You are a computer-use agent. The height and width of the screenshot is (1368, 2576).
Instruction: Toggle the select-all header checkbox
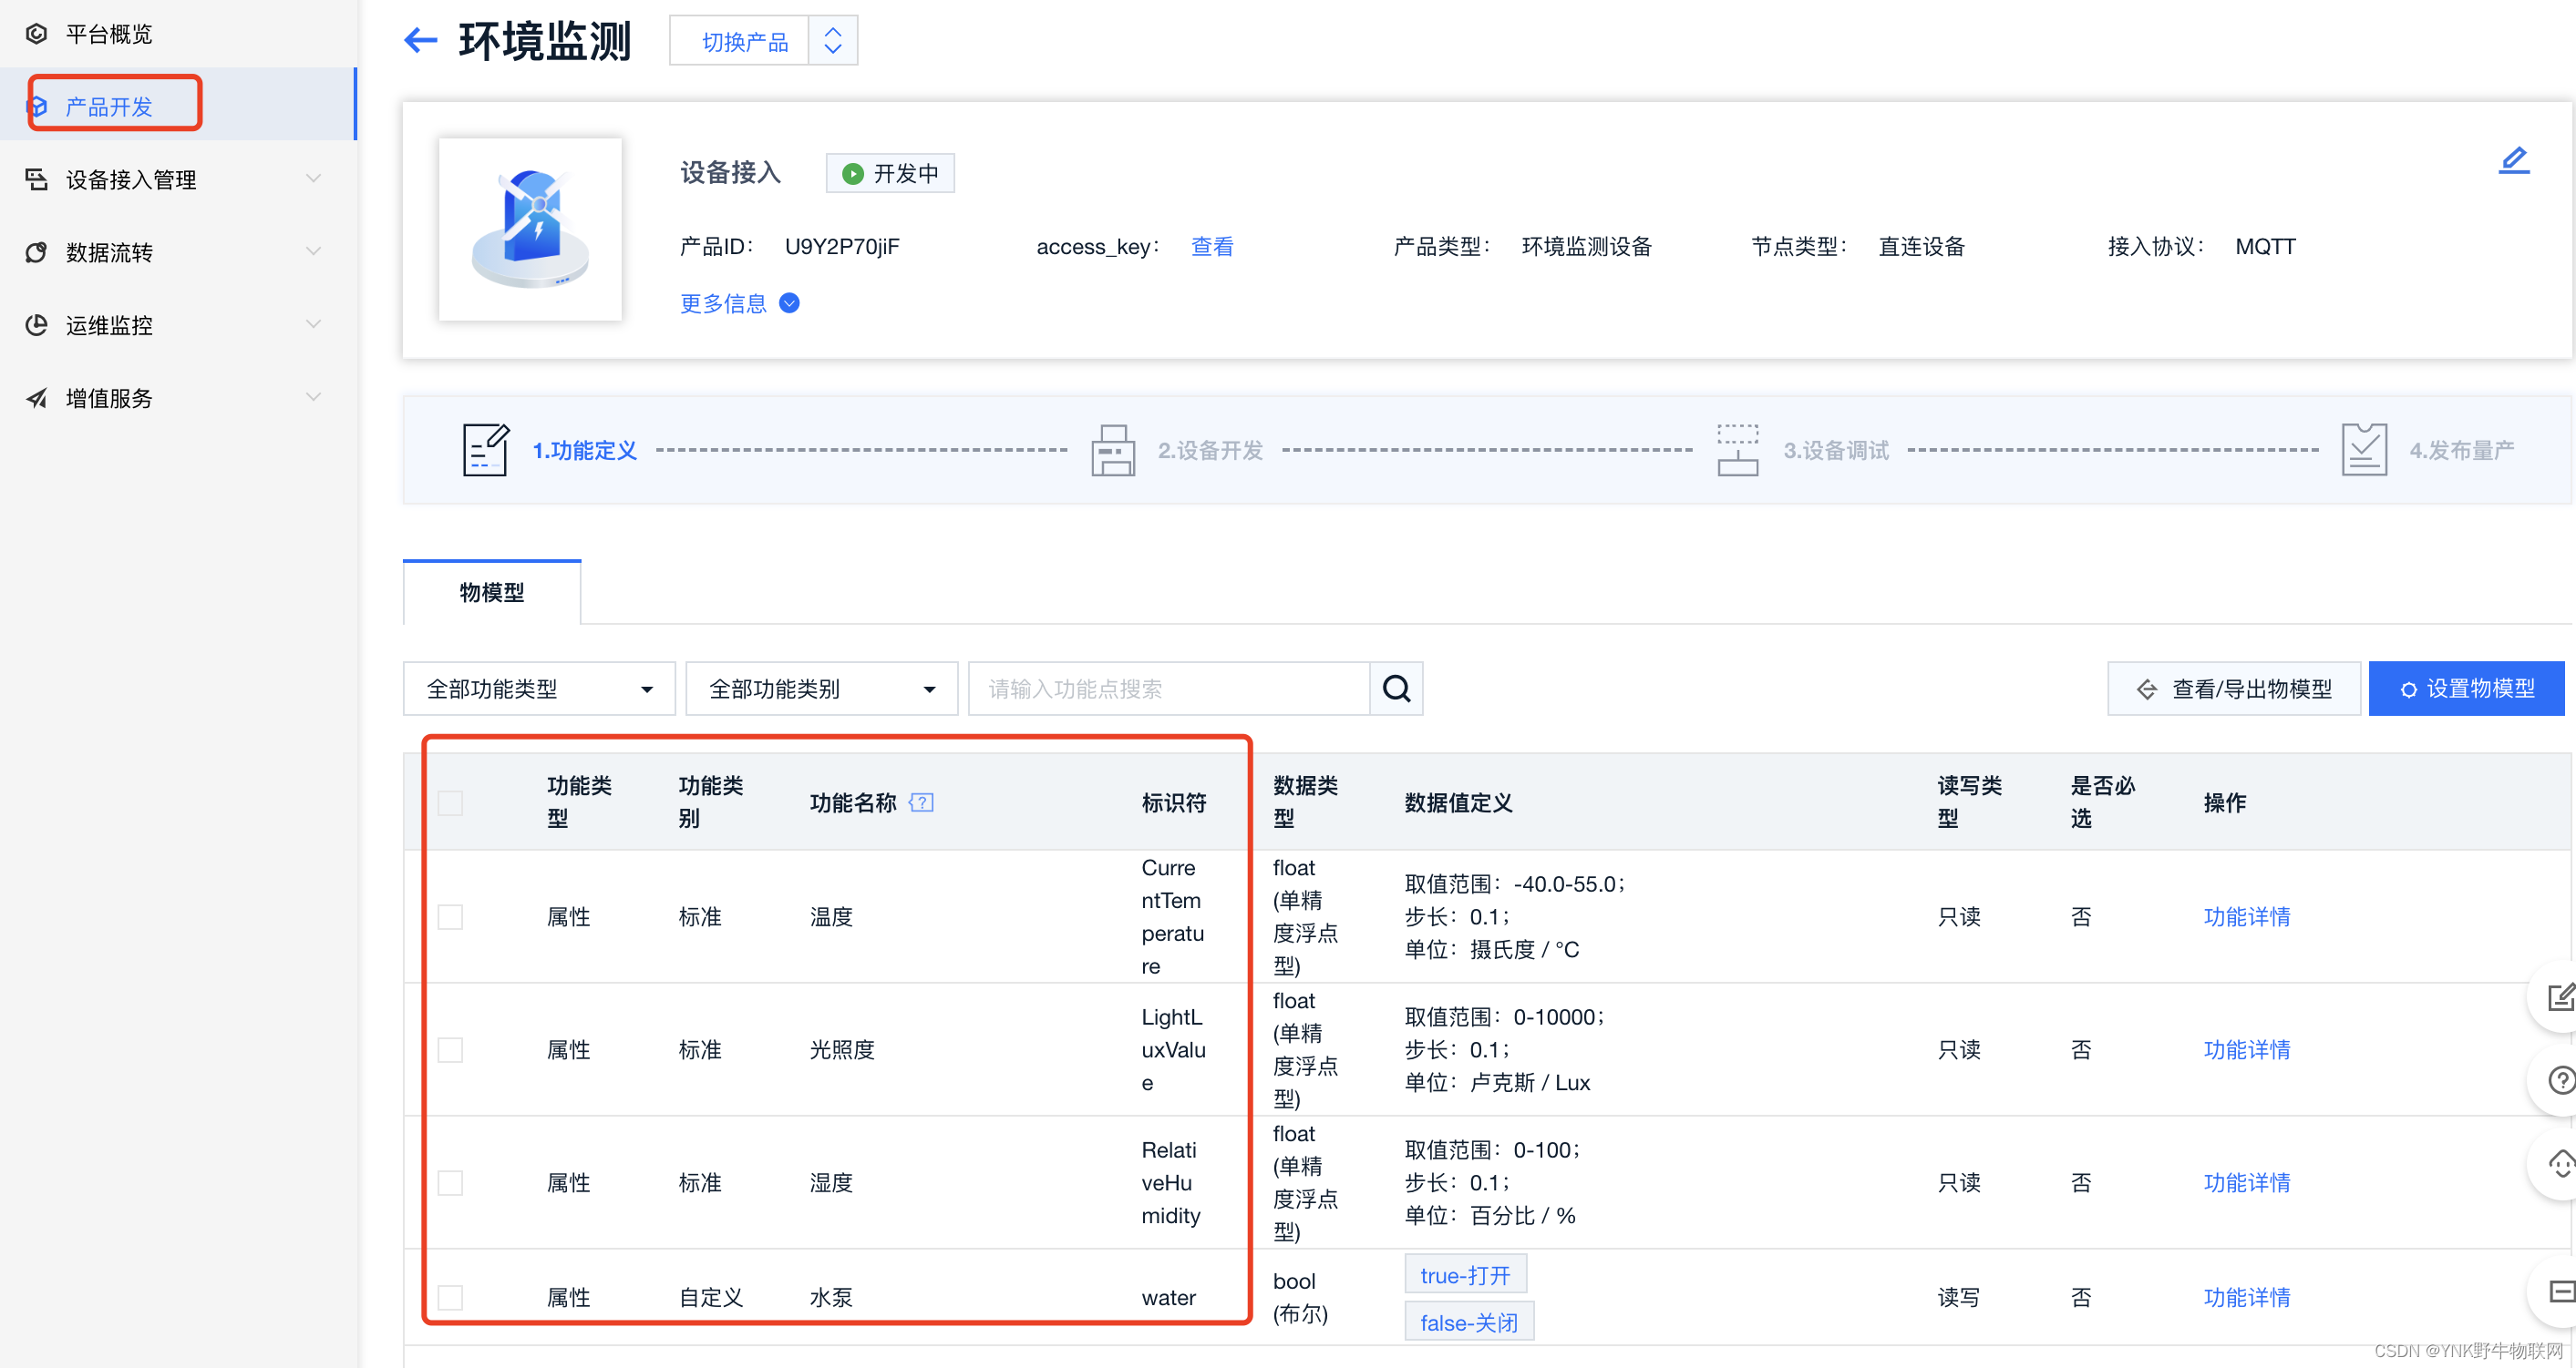[450, 802]
